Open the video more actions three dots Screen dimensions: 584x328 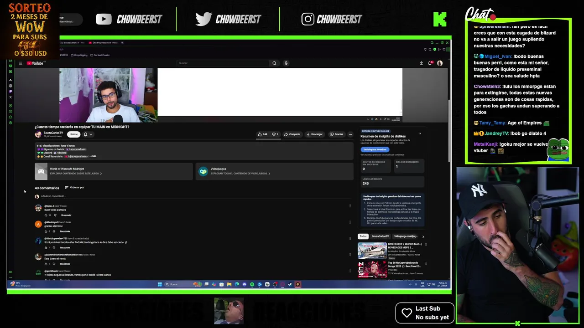(x=350, y=134)
